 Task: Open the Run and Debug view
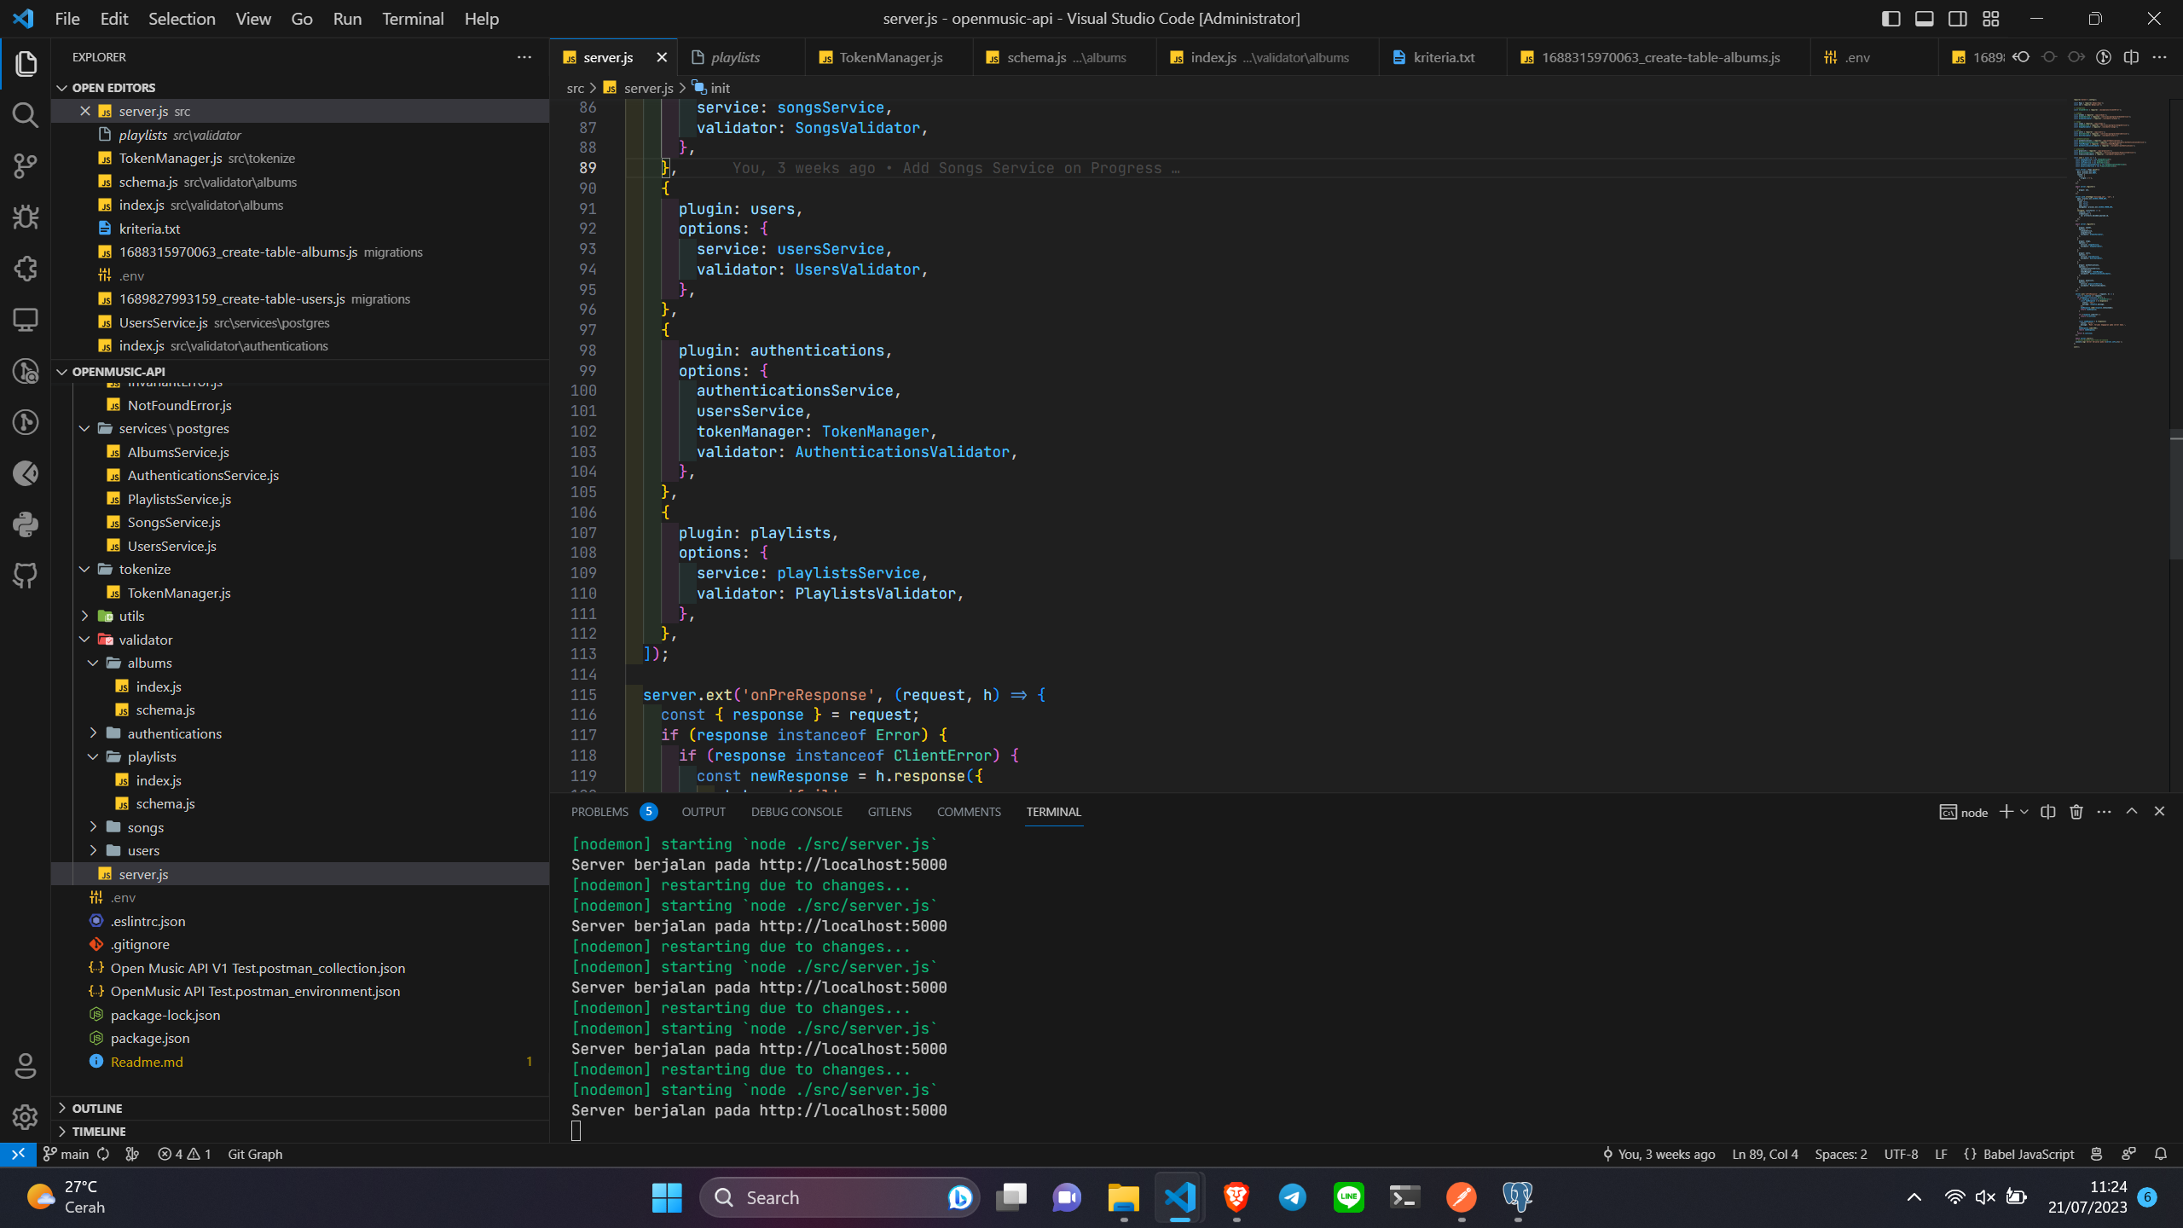pyautogui.click(x=26, y=217)
